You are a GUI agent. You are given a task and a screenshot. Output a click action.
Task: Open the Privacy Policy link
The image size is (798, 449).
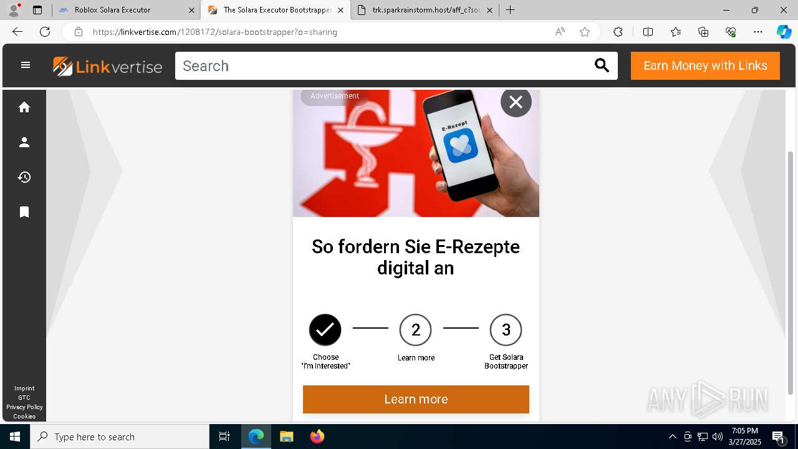point(24,407)
